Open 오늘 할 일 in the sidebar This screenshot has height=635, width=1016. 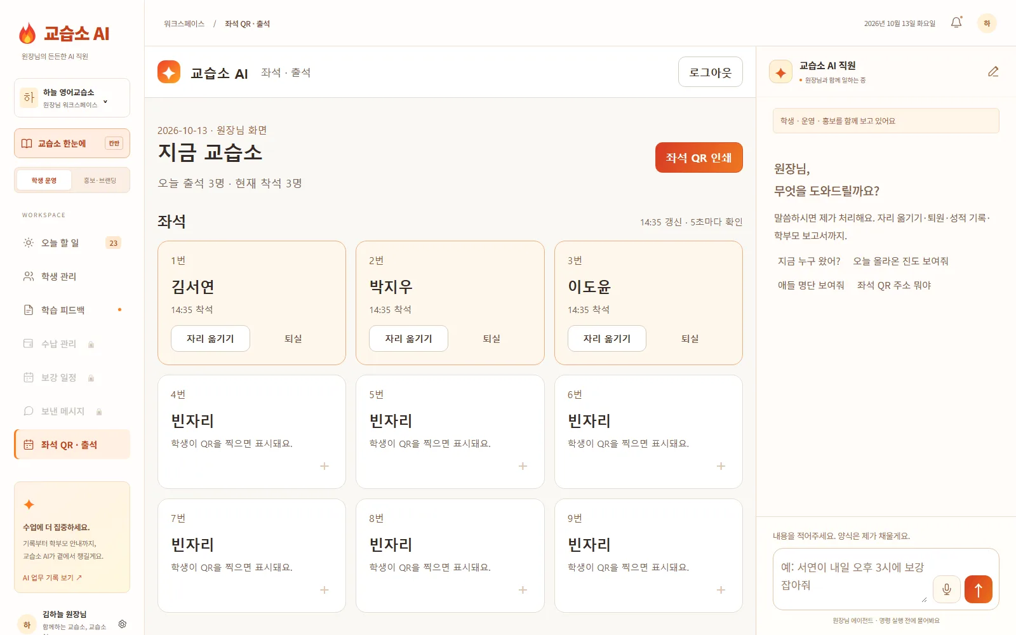pos(72,243)
